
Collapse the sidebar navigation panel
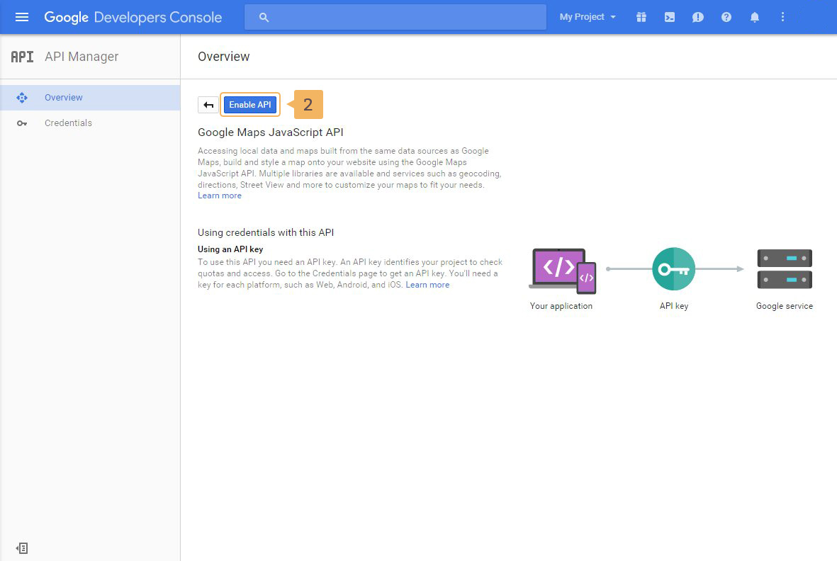click(22, 548)
